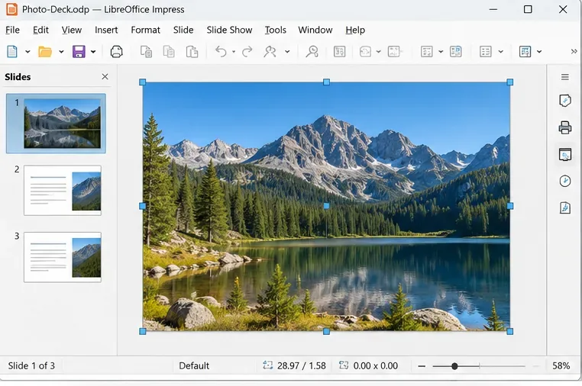This screenshot has width=582, height=386.
Task: Expand the New document dropdown arrow
Action: click(x=27, y=52)
